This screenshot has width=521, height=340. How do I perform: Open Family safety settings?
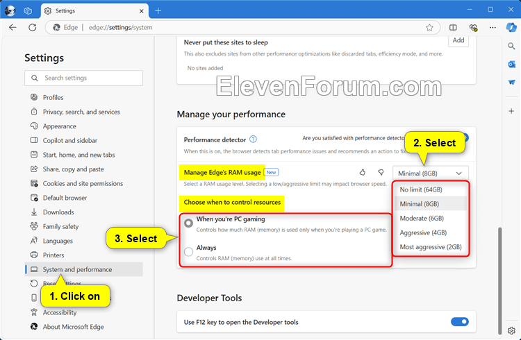84,226
